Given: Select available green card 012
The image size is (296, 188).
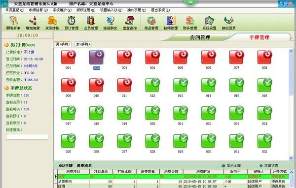Looking at the screenshot, I should (152, 85).
